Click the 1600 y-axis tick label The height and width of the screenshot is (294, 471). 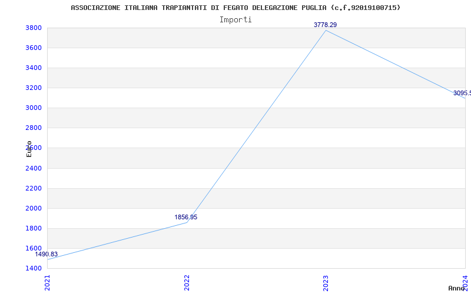pos(34,248)
